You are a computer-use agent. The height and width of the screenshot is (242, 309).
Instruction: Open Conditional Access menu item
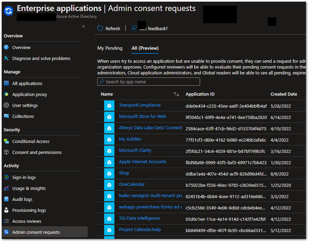tap(31, 142)
